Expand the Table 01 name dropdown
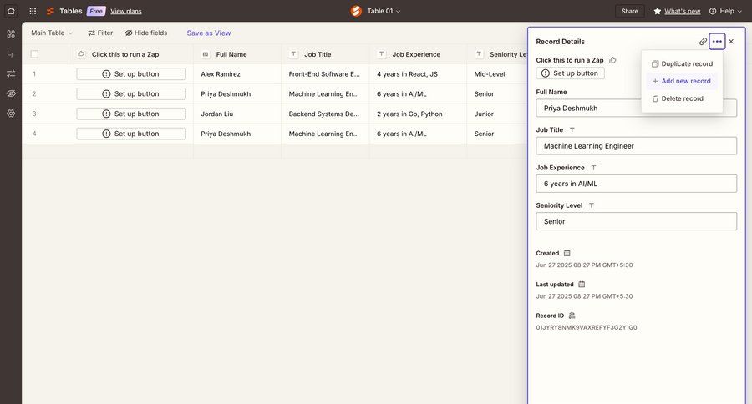Screen dimensions: 752x404 point(384,11)
